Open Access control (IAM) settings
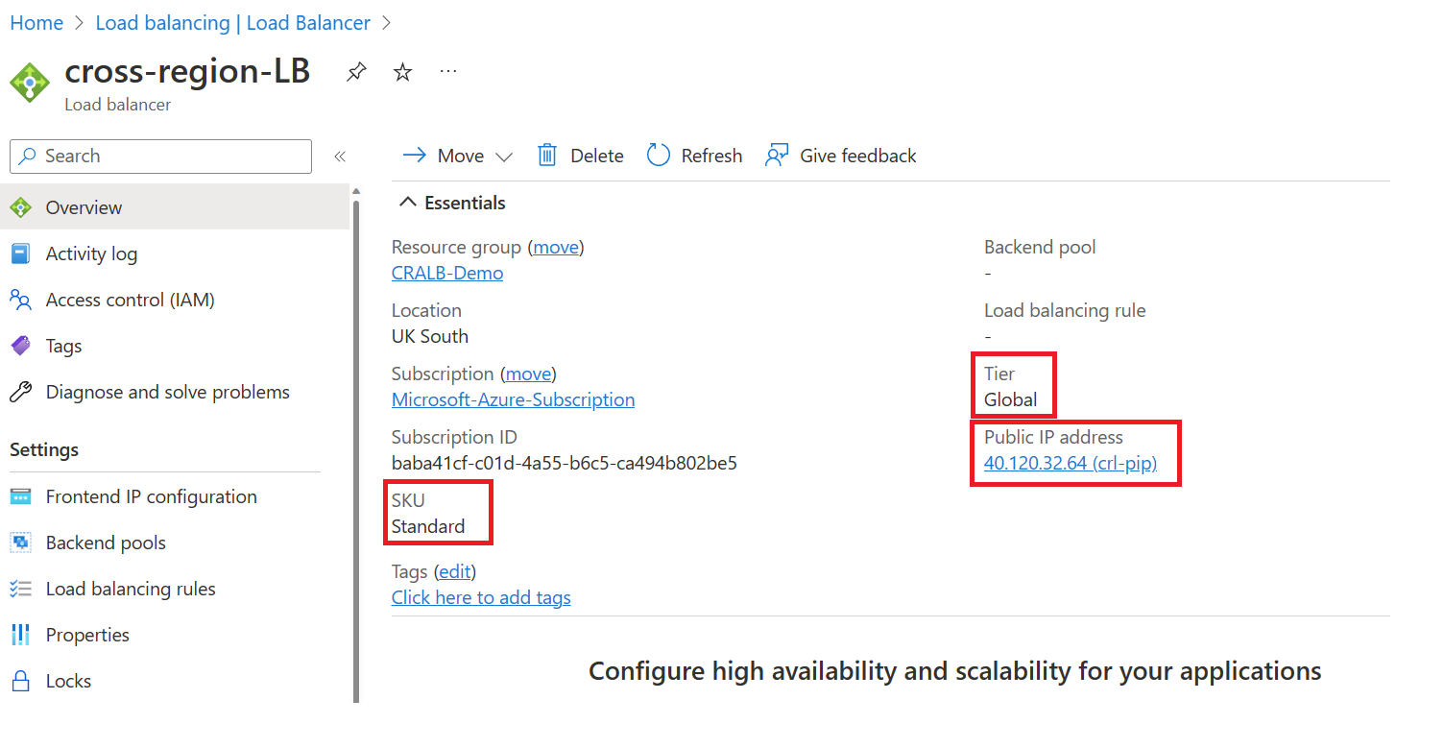This screenshot has height=748, width=1444. [x=131, y=299]
